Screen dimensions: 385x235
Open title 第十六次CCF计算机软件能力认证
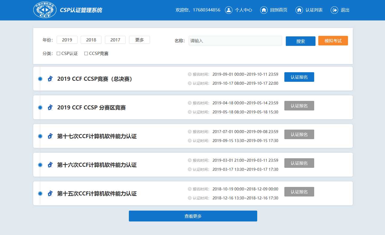click(97, 165)
